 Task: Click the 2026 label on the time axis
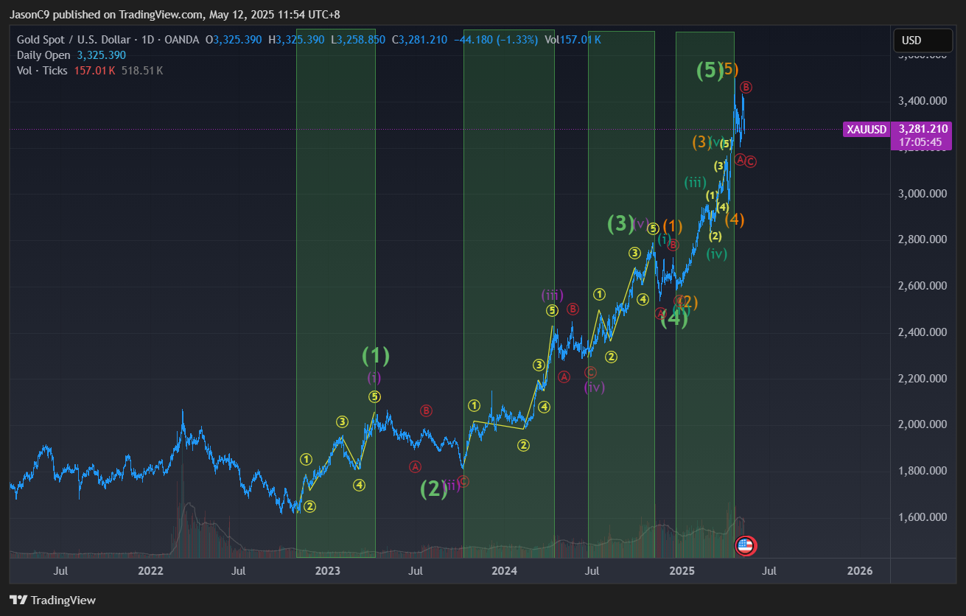click(x=860, y=571)
